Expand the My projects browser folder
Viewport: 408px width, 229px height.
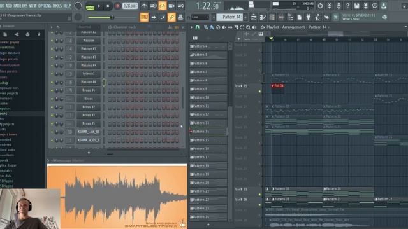click(x=7, y=124)
